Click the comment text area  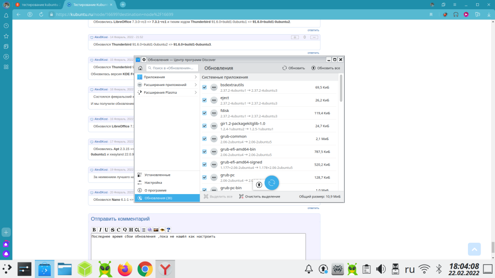pyautogui.click(x=198, y=247)
